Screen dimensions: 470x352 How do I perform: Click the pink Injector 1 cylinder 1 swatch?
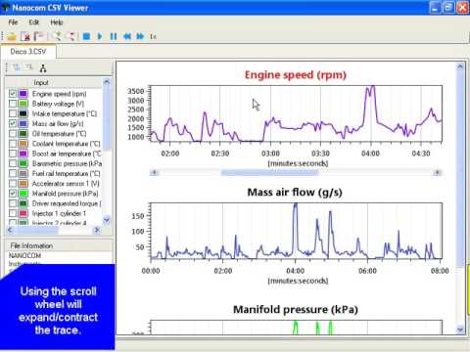click(x=23, y=213)
